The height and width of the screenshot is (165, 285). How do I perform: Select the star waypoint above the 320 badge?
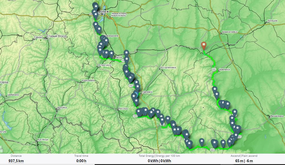[139, 112]
